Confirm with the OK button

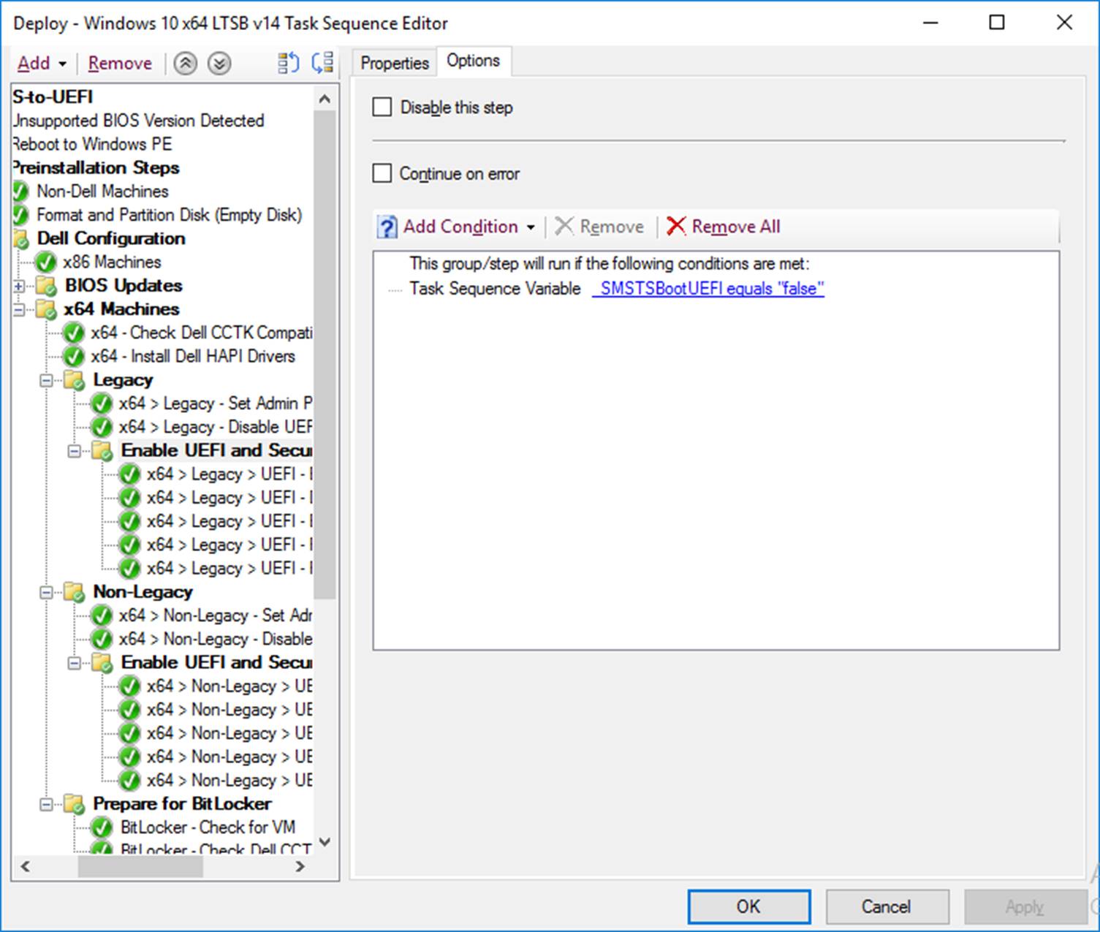click(748, 906)
